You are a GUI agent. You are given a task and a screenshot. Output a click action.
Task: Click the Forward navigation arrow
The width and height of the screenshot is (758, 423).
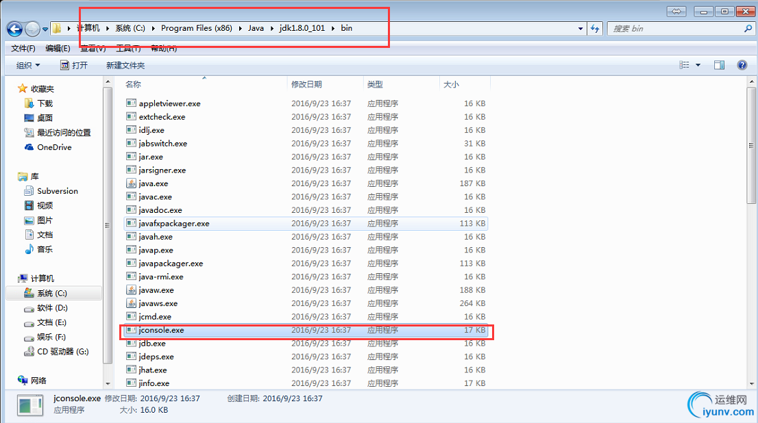(x=32, y=29)
